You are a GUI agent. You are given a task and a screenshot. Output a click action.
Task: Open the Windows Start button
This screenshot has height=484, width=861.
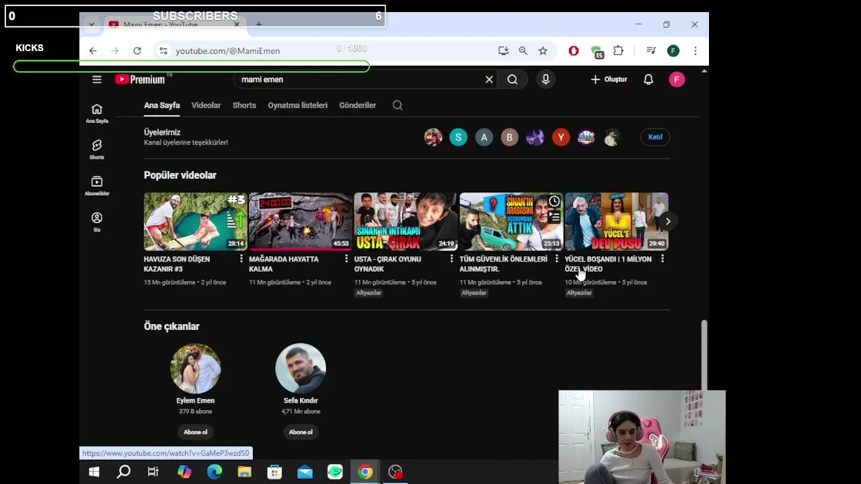(94, 472)
